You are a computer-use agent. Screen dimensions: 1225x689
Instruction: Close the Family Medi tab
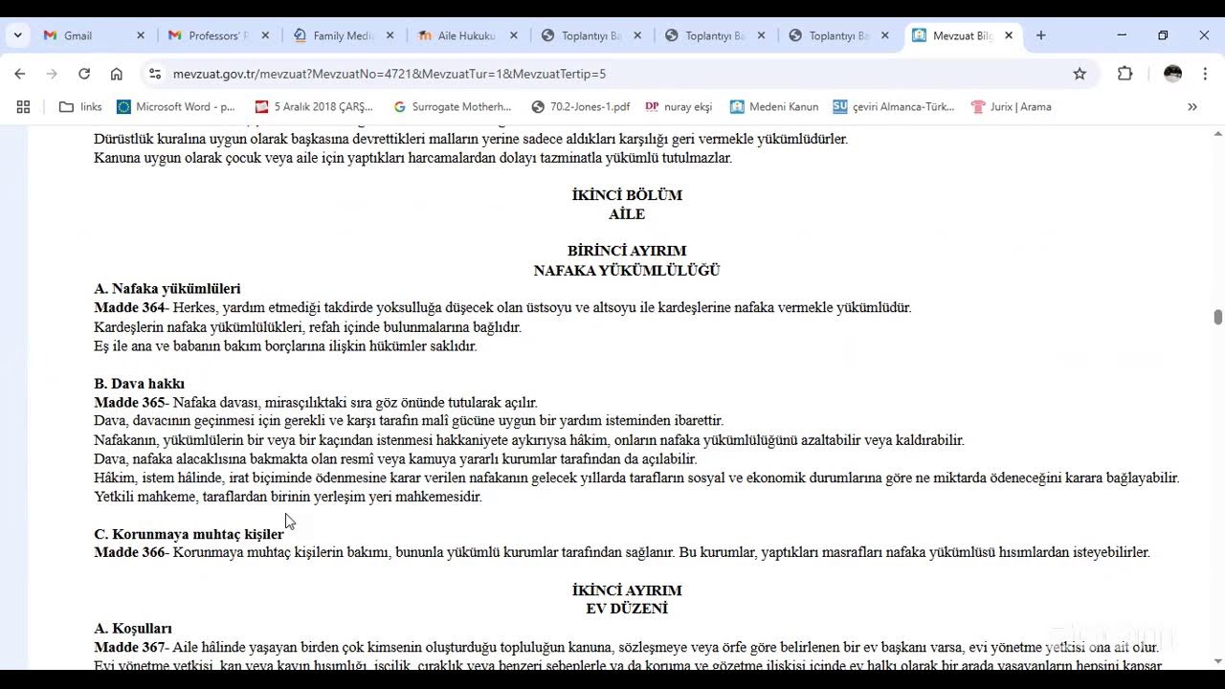[x=390, y=35]
